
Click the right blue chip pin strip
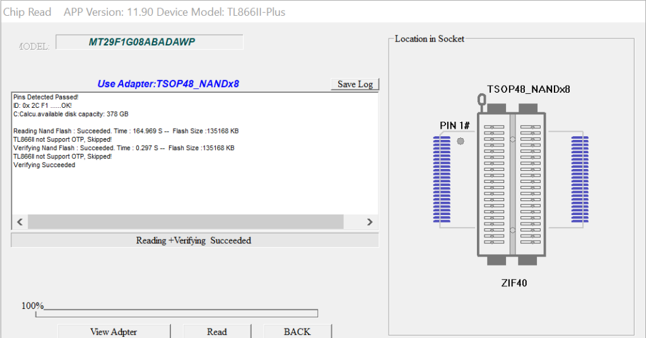click(580, 180)
